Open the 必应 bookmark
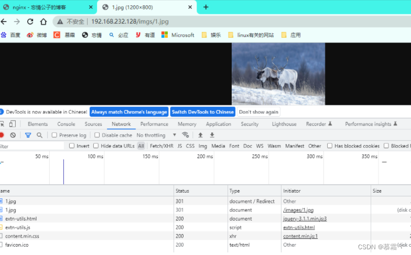The image size is (411, 255). tap(118, 35)
